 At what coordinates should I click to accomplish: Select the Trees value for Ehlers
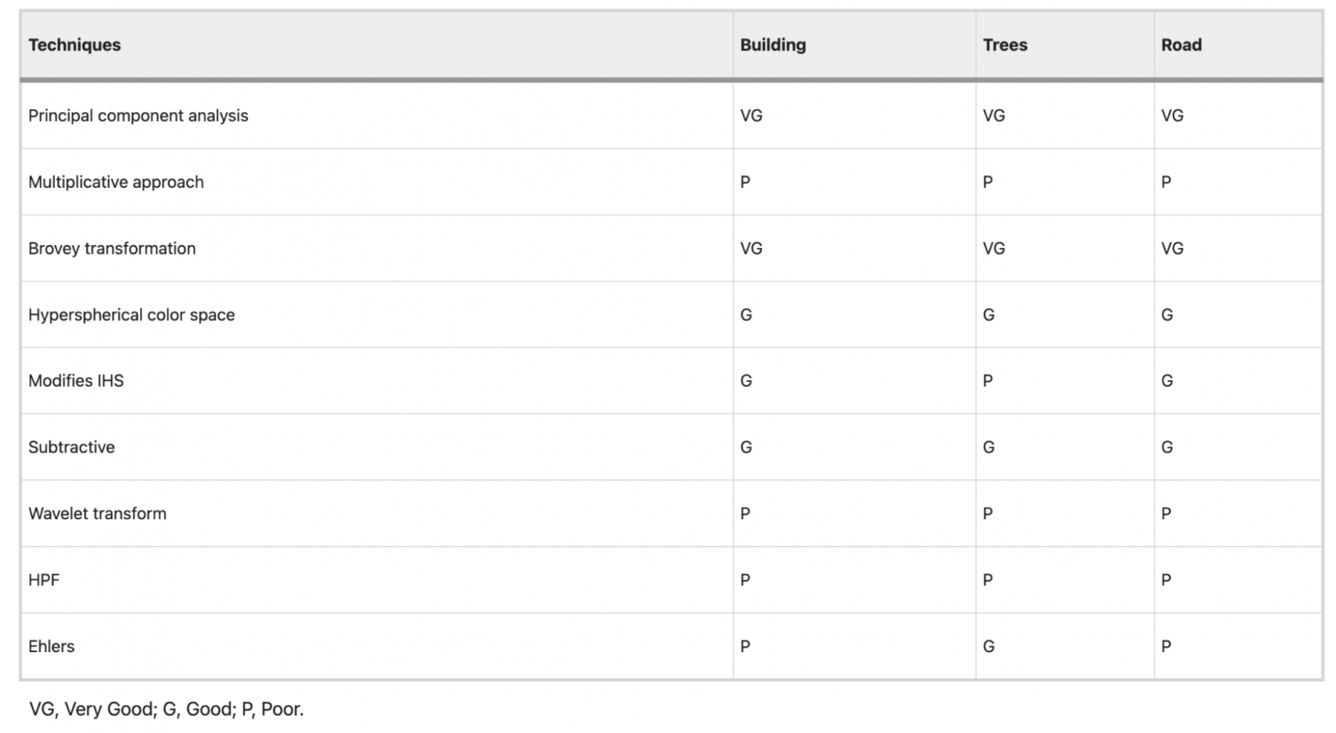click(988, 646)
